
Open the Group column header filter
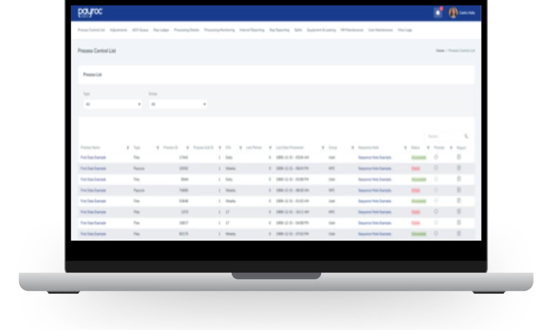353,148
